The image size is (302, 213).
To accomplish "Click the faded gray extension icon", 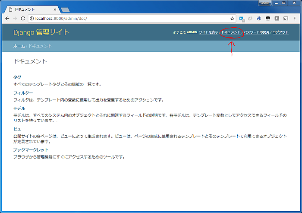I will 250,19.
